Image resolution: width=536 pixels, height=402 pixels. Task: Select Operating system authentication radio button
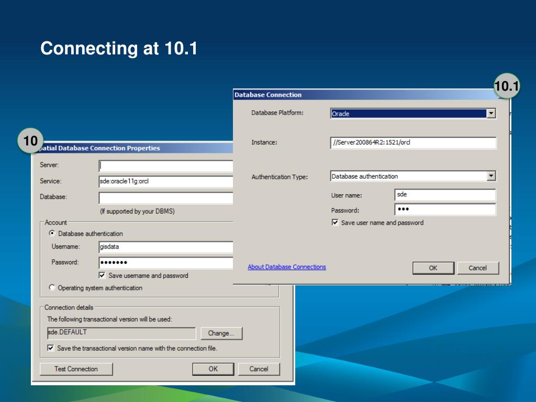point(52,287)
